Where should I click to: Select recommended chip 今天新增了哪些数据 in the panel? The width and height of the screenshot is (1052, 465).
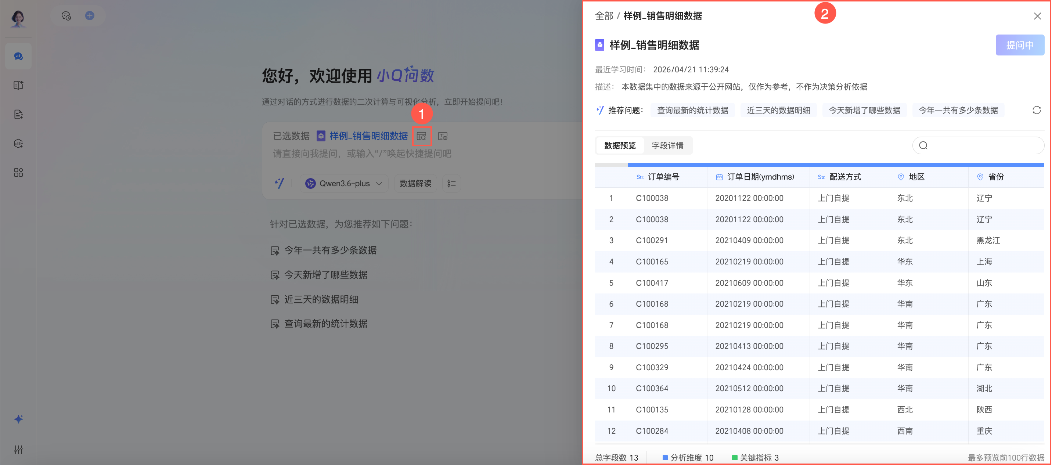[x=864, y=110]
